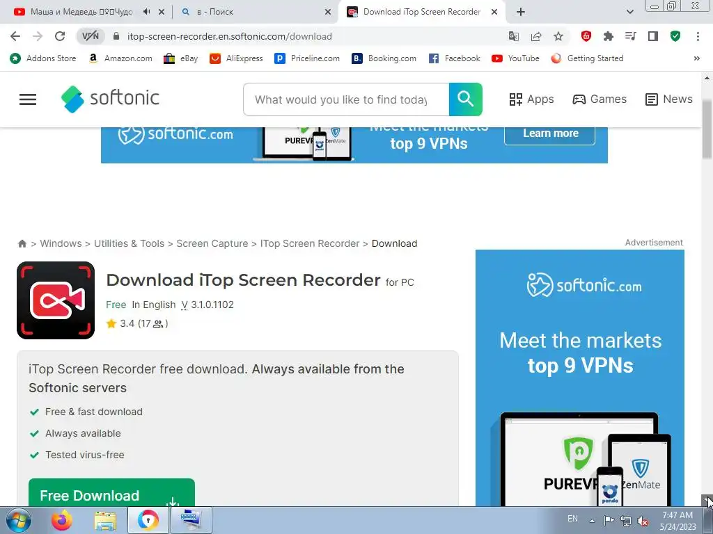Open the browser three-dot menu
Screen dimensions: 713x534
tap(698, 36)
